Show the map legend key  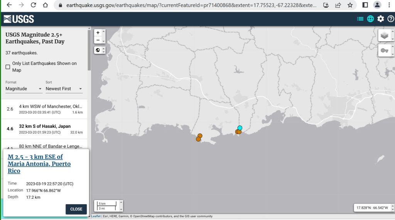click(x=384, y=51)
